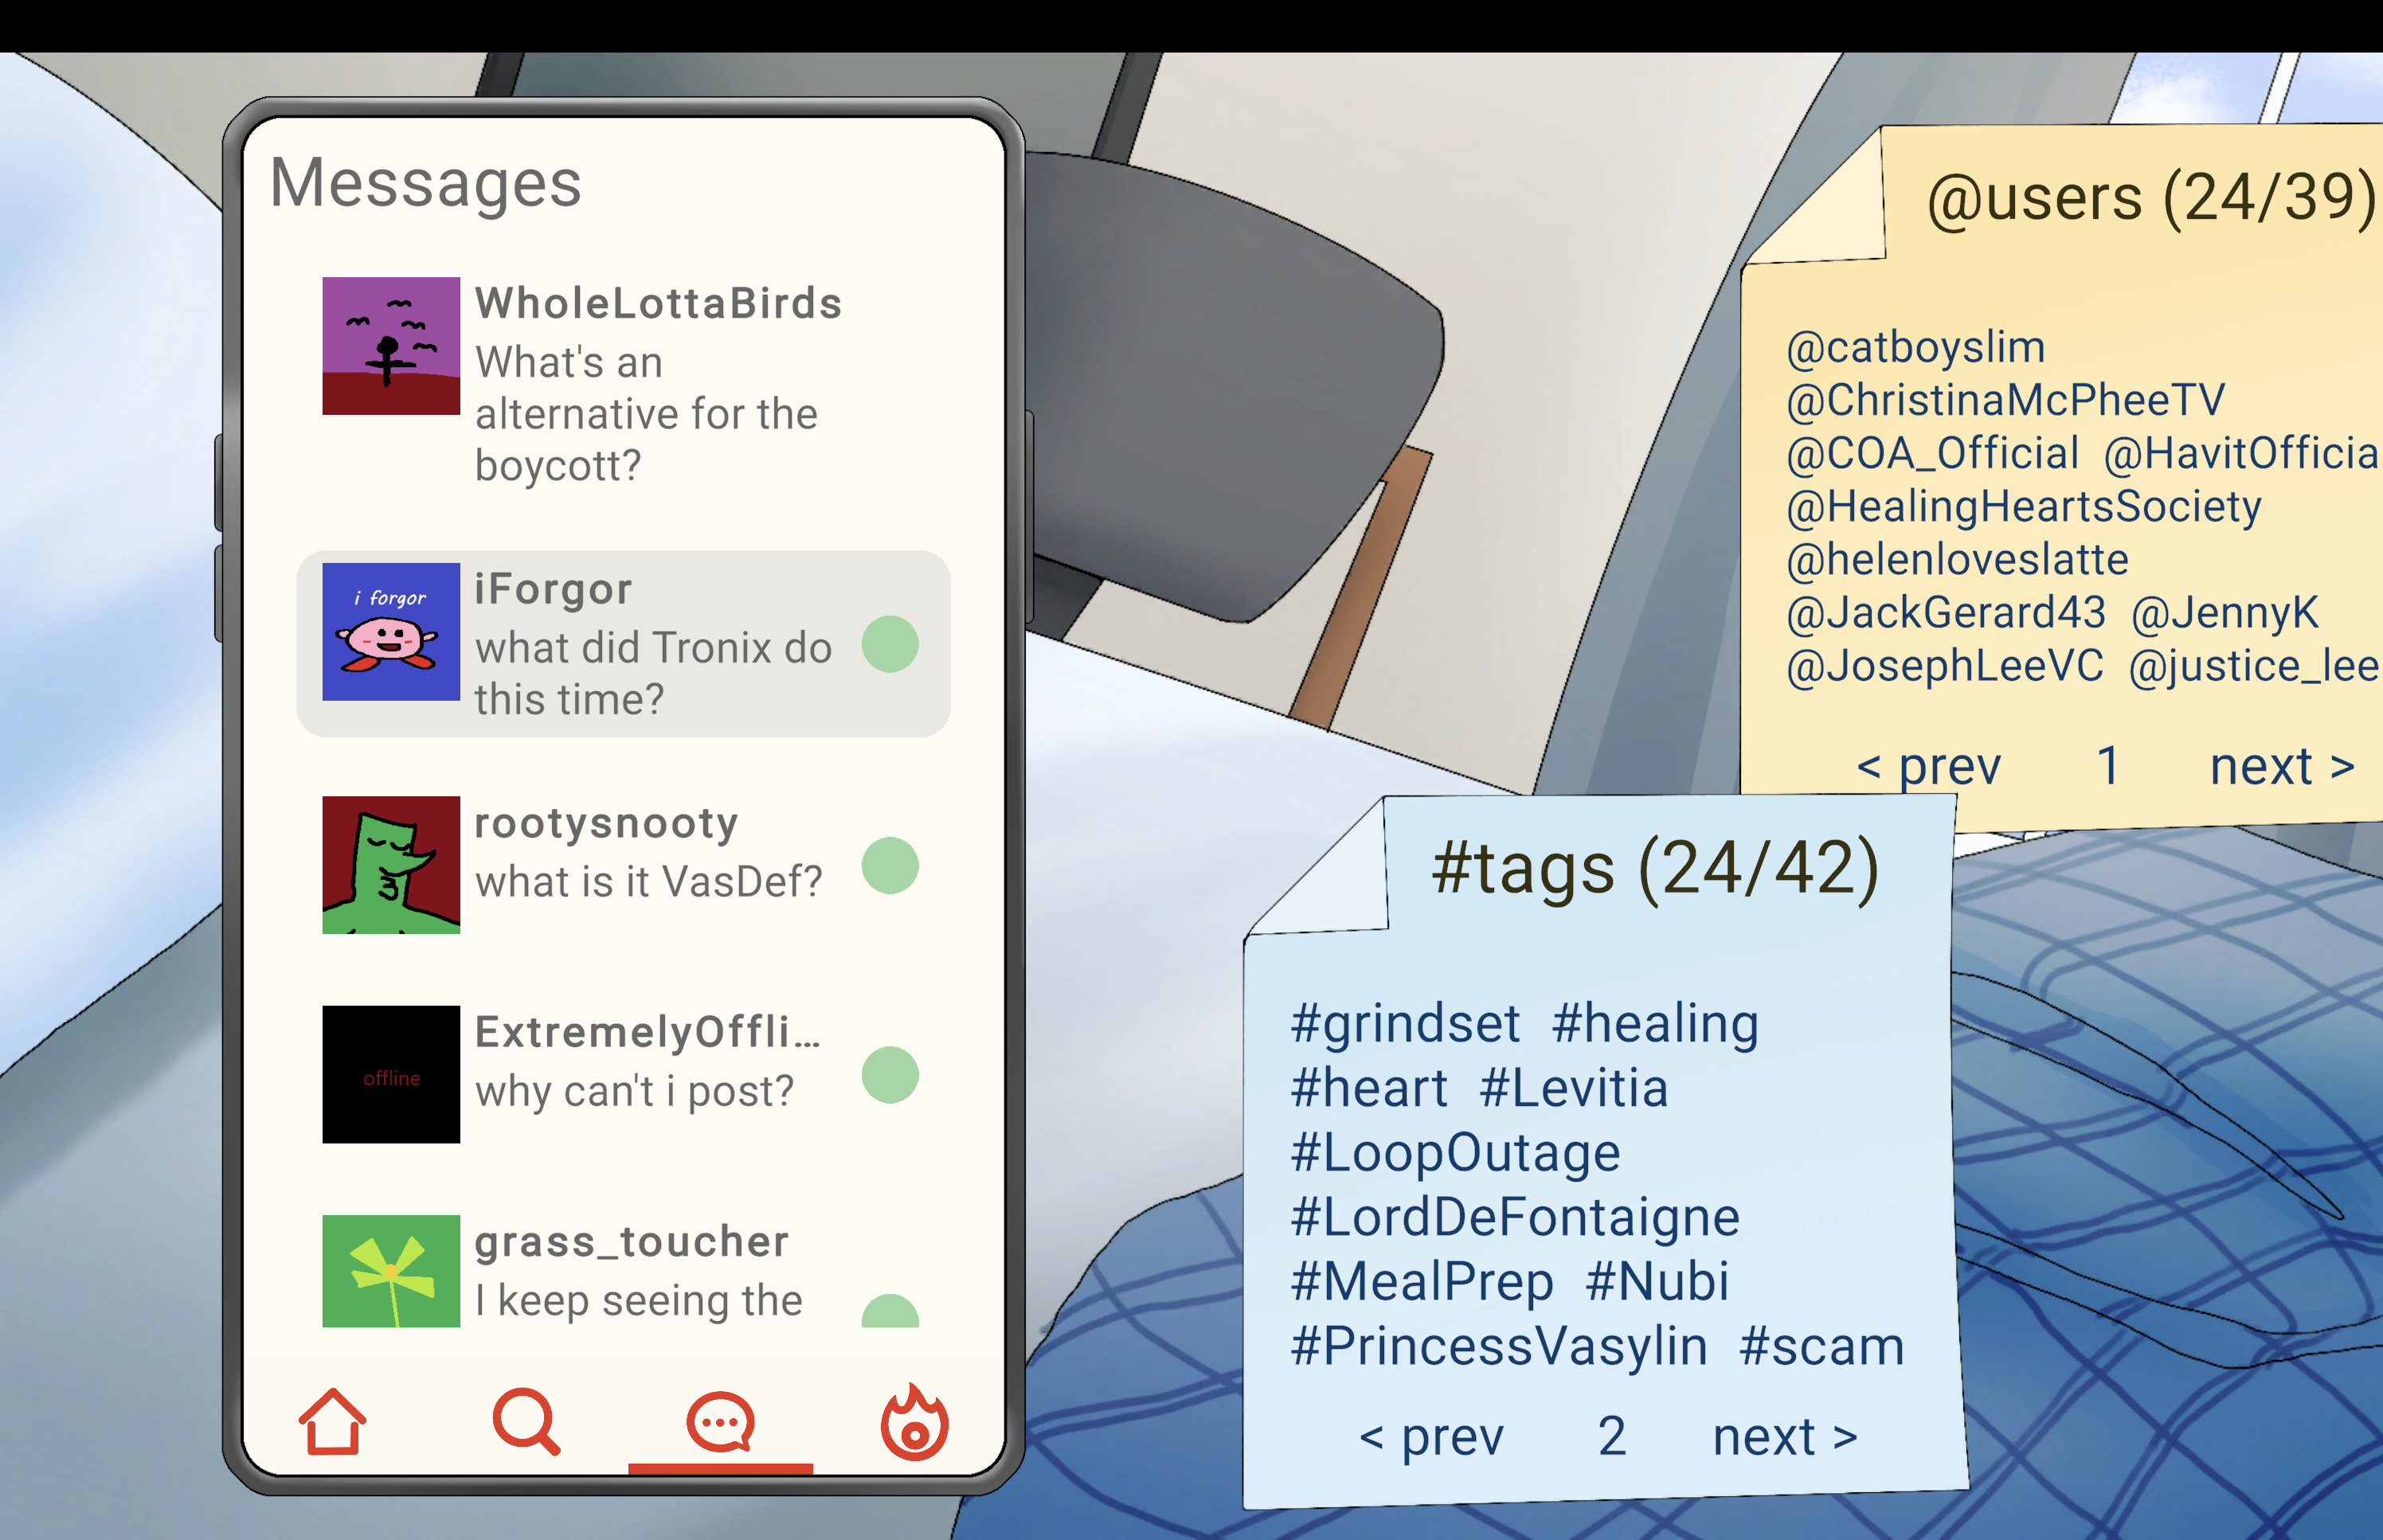Click unread dot on iForgor message
The image size is (2383, 1540).
[890, 644]
